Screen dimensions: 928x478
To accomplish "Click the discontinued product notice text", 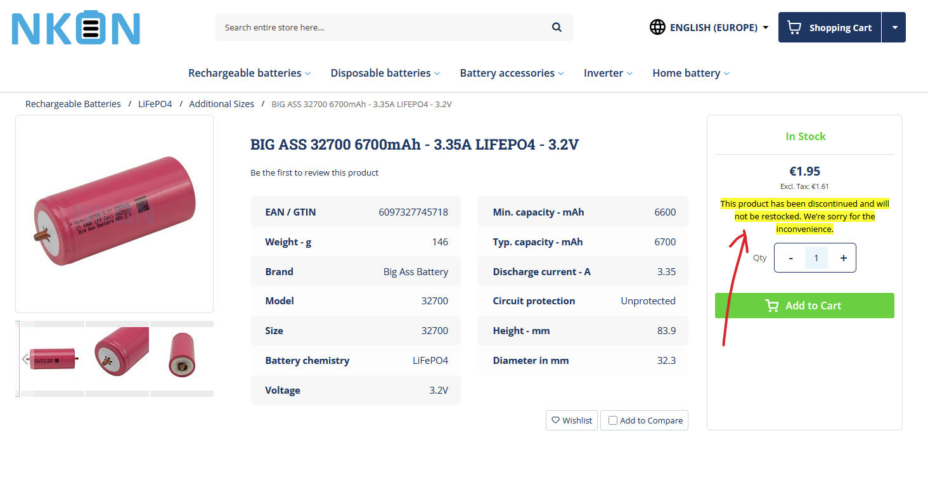I will pos(805,216).
